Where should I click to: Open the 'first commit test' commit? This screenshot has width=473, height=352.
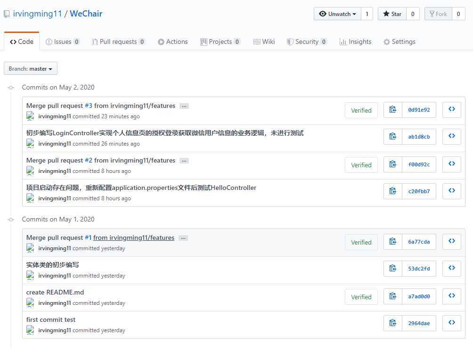coord(51,320)
